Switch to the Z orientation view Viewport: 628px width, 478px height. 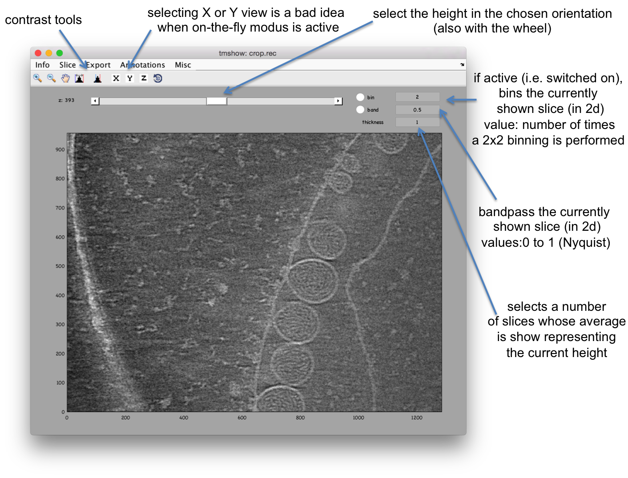tap(144, 78)
